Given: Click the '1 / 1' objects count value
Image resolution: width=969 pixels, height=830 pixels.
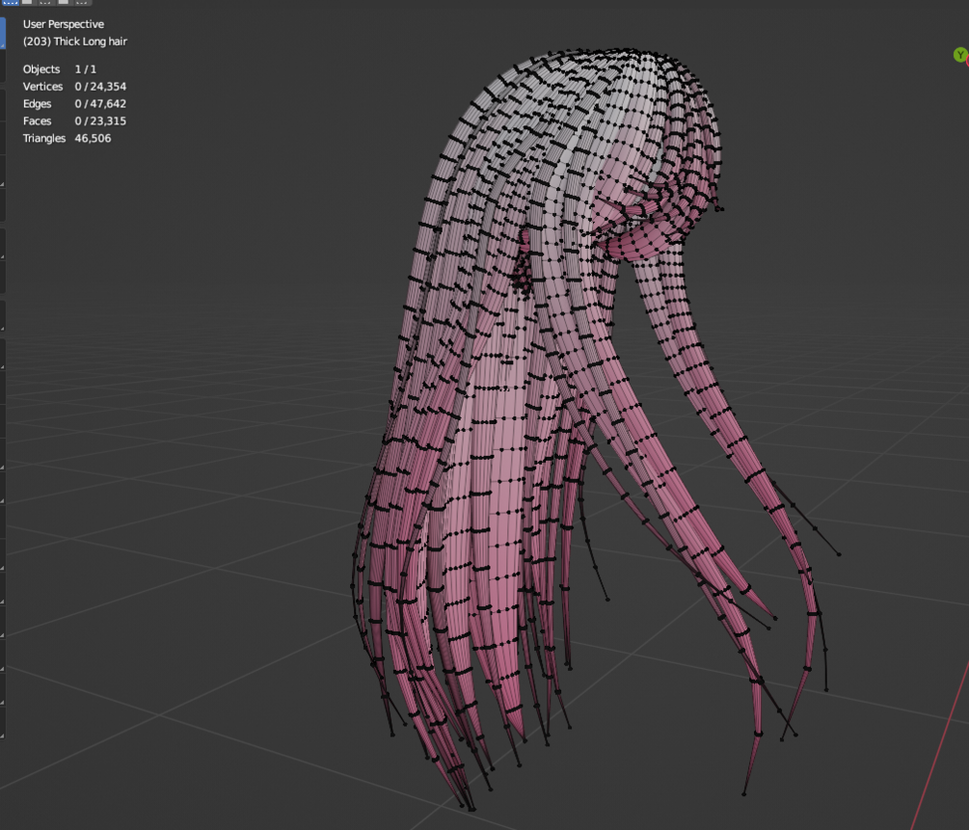Looking at the screenshot, I should tap(85, 69).
